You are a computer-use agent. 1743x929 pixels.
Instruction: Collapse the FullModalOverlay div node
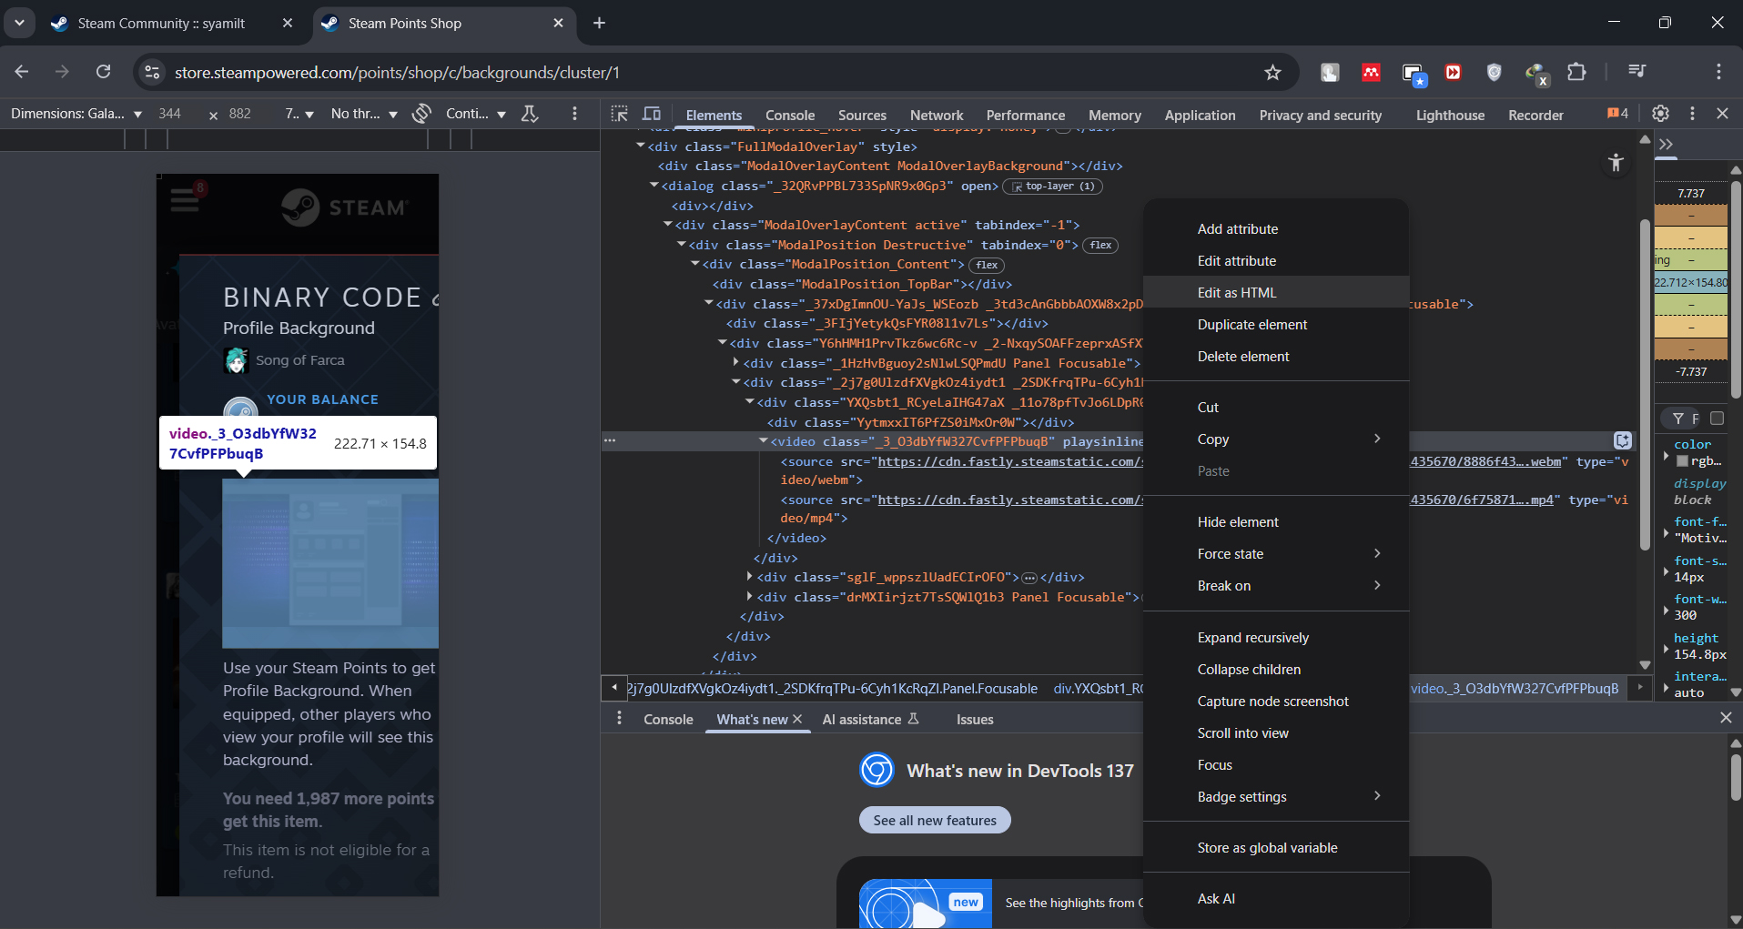(641, 146)
